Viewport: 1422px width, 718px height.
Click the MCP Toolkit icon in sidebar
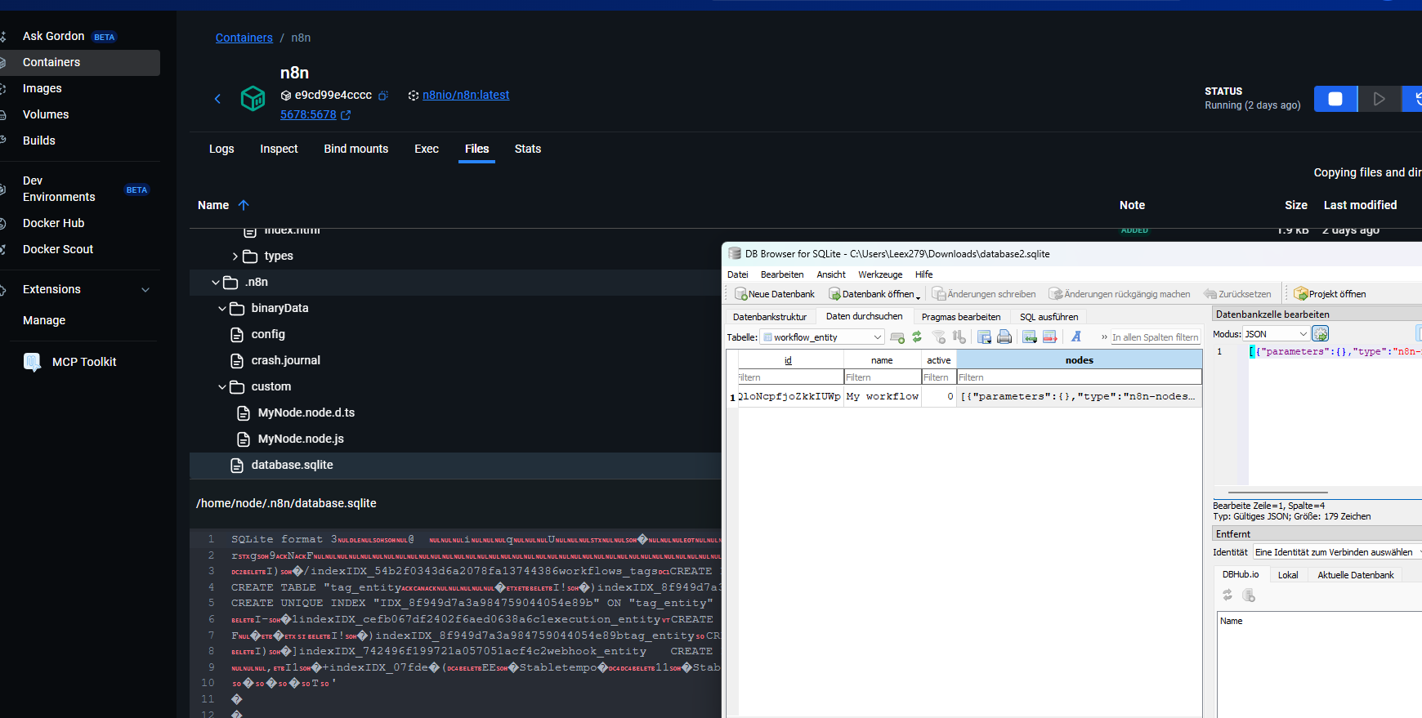[33, 362]
